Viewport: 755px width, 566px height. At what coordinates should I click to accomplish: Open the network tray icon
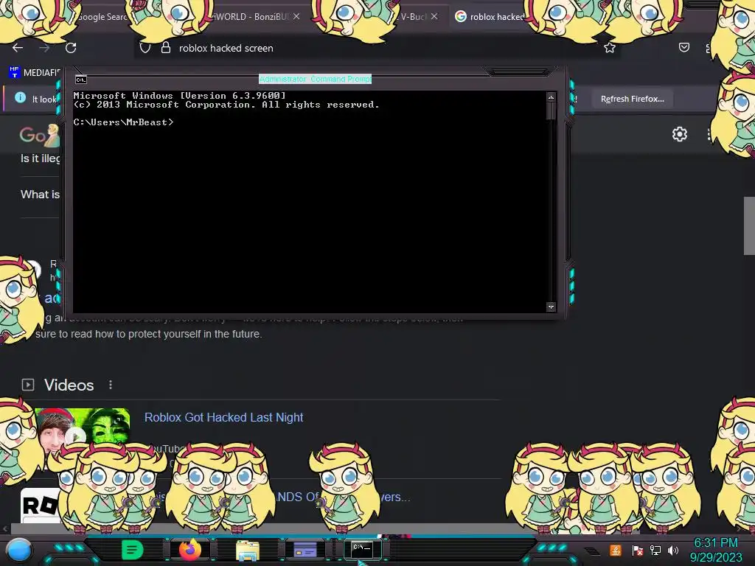pos(655,550)
